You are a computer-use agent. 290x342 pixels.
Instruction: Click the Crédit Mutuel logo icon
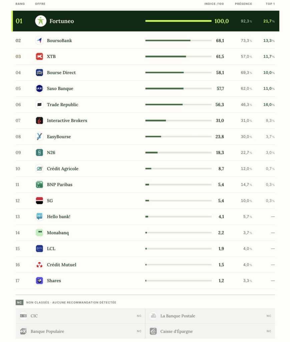tap(39, 265)
